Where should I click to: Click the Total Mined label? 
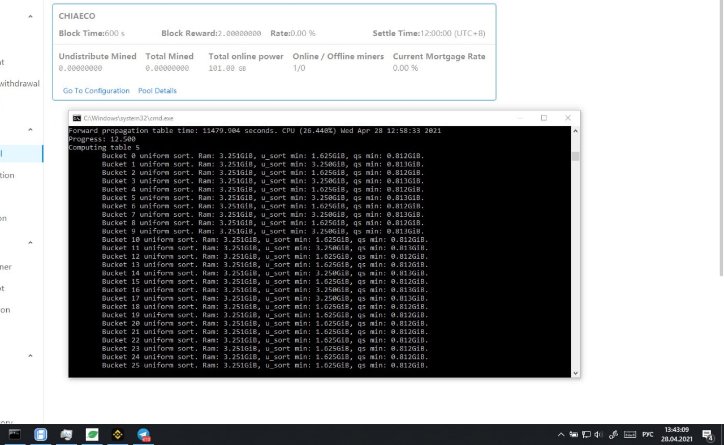(x=169, y=56)
